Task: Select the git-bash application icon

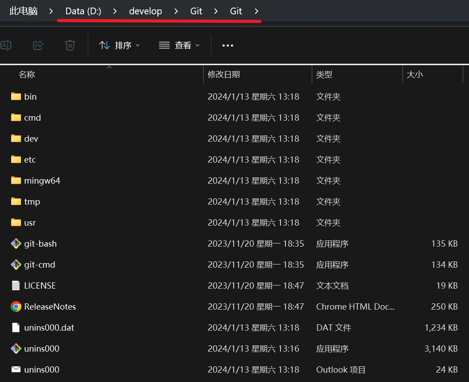Action: click(x=16, y=243)
